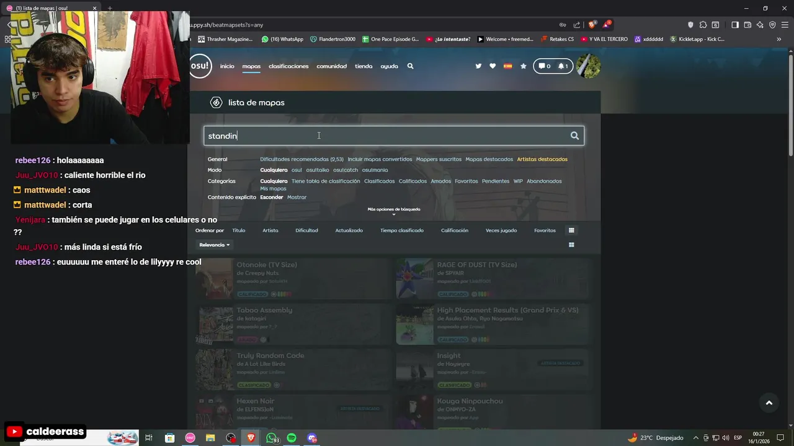Expand Más opciones de búsqueda
Image resolution: width=794 pixels, height=446 pixels.
[394, 211]
